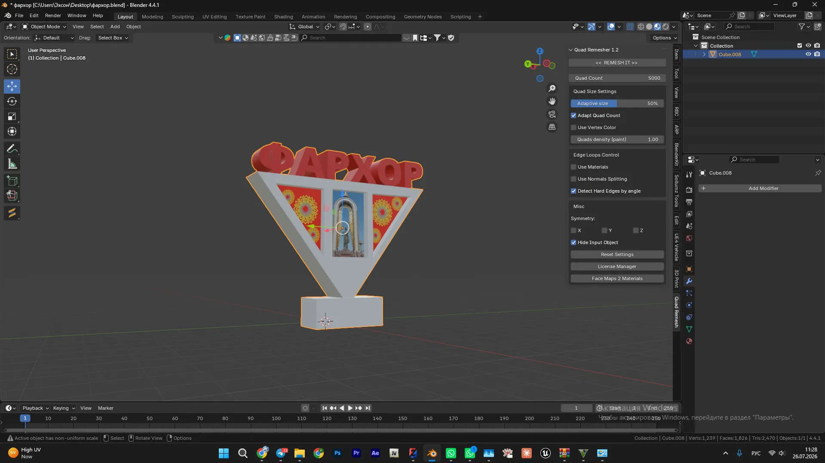Switch to the Sculpting workspace tab
This screenshot has height=463, width=825.
pyautogui.click(x=183, y=17)
